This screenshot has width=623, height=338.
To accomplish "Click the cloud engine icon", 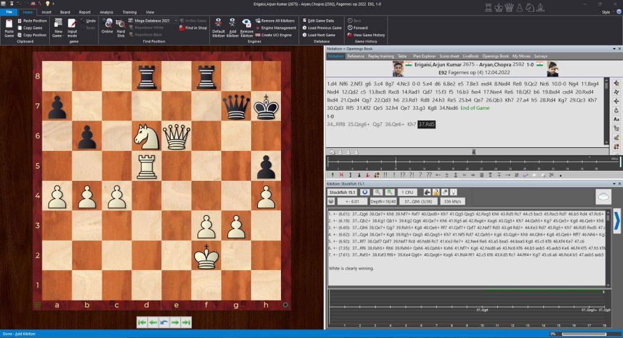I will 603,196.
